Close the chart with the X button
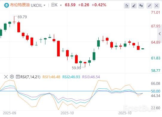The height and width of the screenshot is (117, 162). pos(157,6)
